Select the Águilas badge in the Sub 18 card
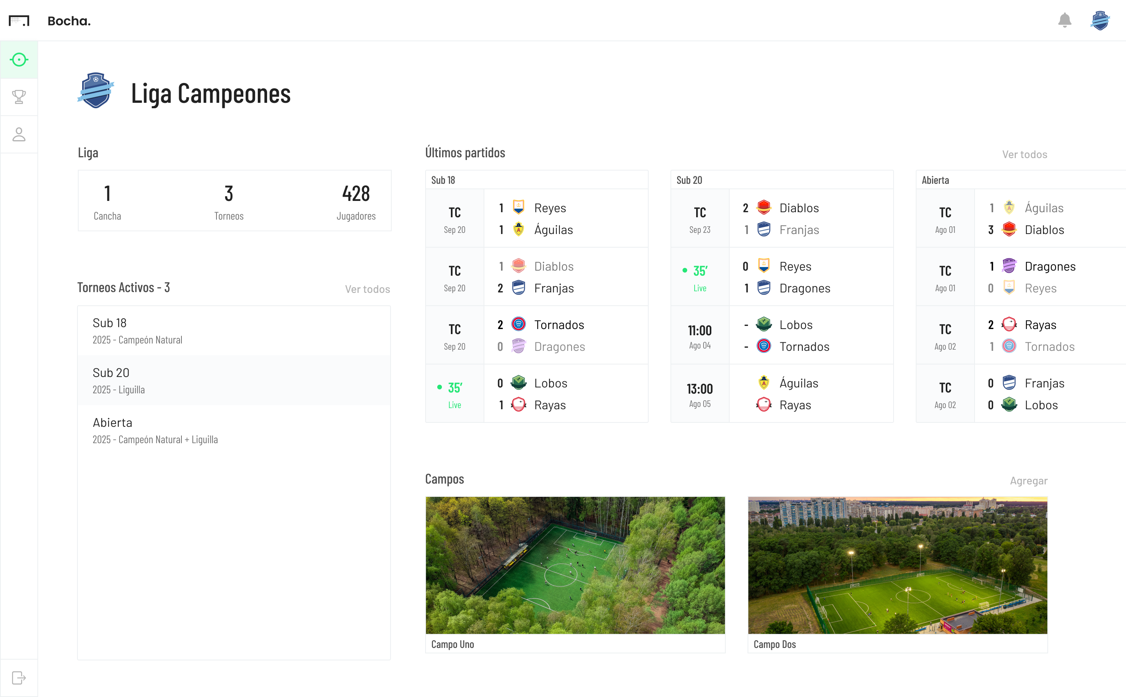This screenshot has height=697, width=1126. 519,230
